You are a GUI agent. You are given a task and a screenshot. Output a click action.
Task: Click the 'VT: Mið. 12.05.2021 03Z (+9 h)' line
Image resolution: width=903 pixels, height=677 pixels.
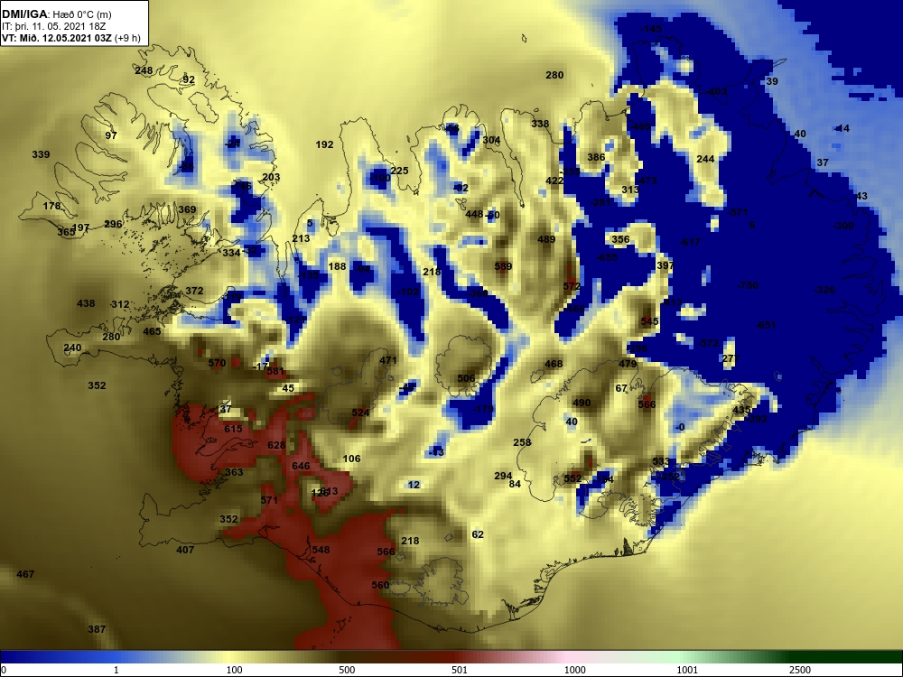(70, 38)
